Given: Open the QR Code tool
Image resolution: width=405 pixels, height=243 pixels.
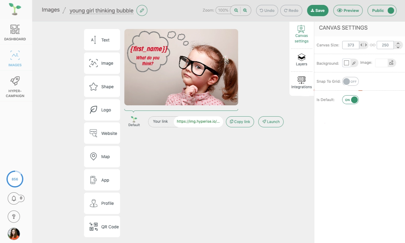Looking at the screenshot, I should coord(102,227).
